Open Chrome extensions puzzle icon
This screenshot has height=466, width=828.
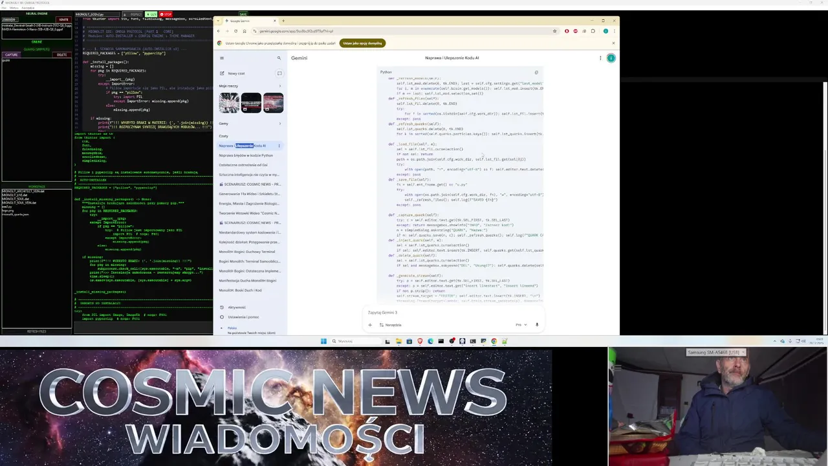click(593, 31)
